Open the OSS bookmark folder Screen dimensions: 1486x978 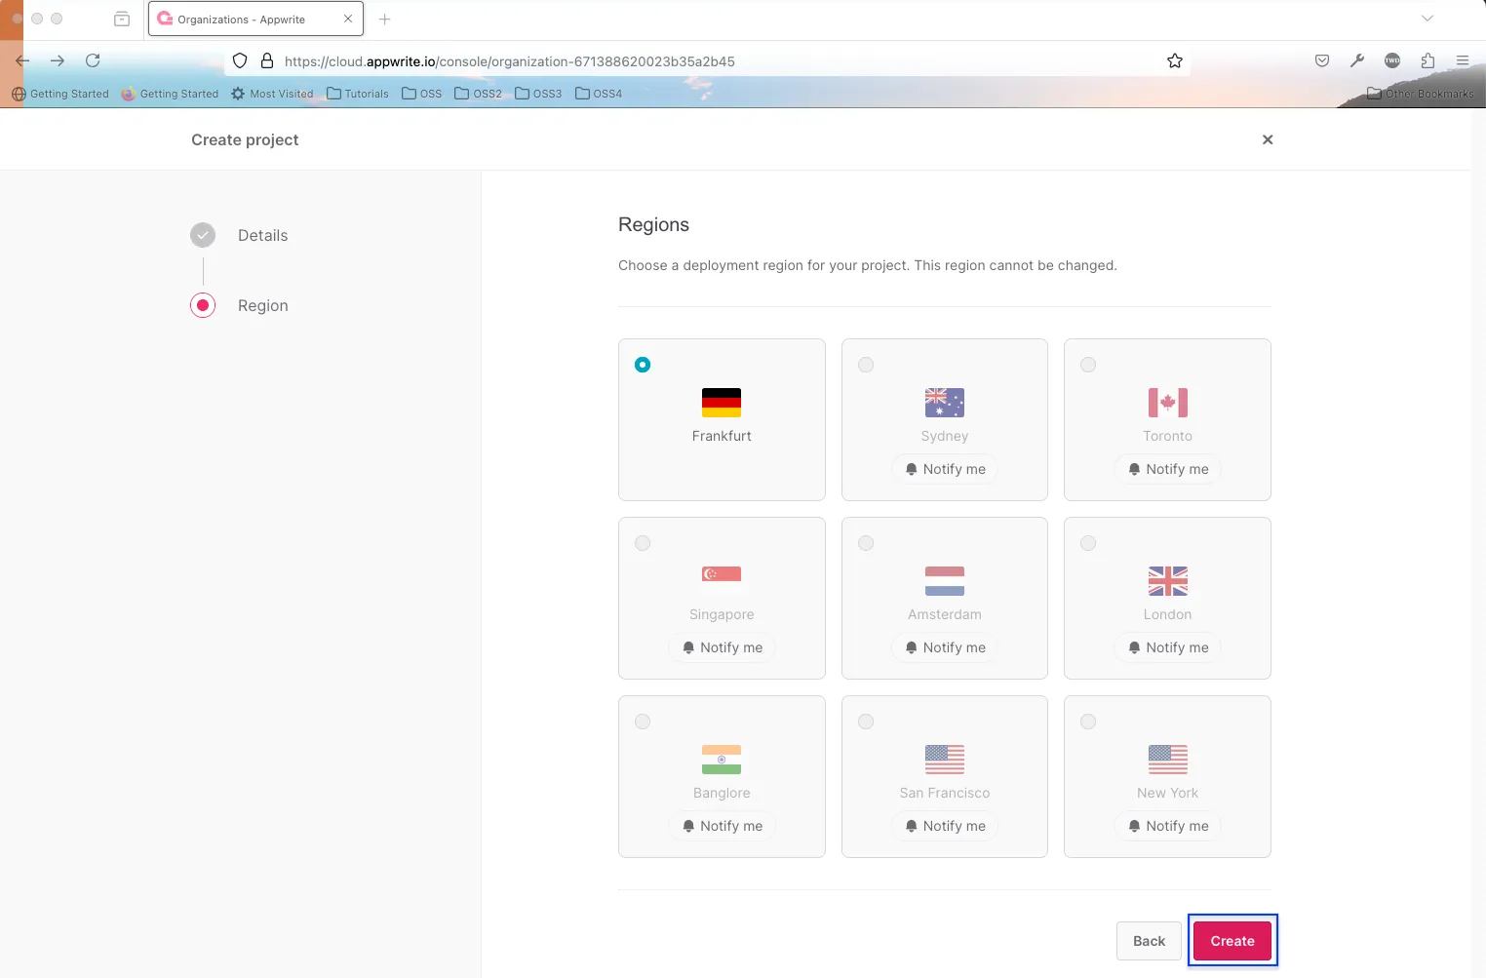(x=421, y=94)
